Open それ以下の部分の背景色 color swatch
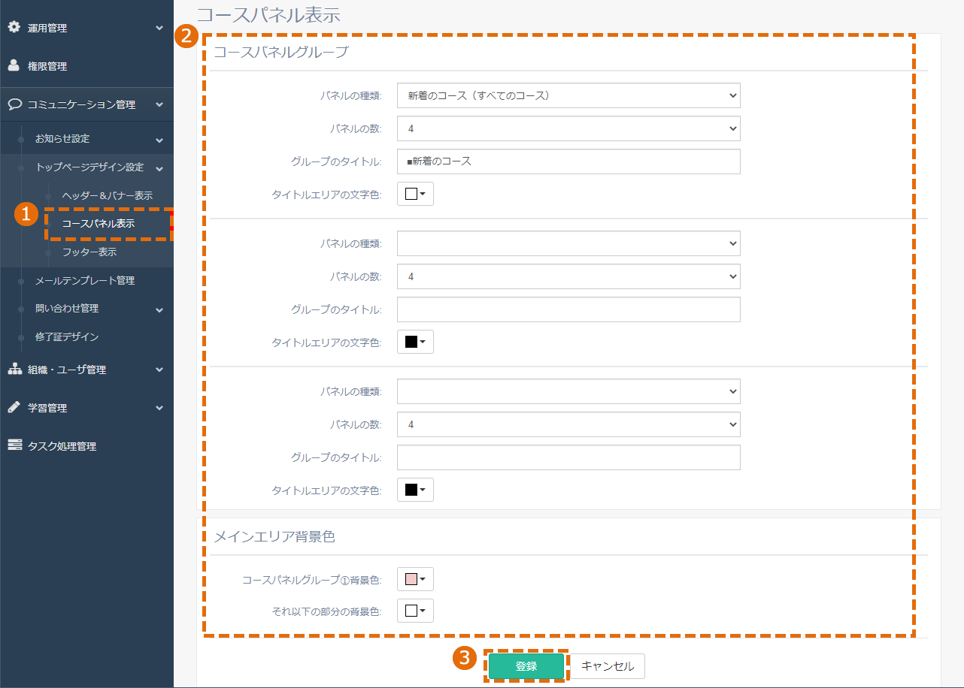 coord(415,611)
